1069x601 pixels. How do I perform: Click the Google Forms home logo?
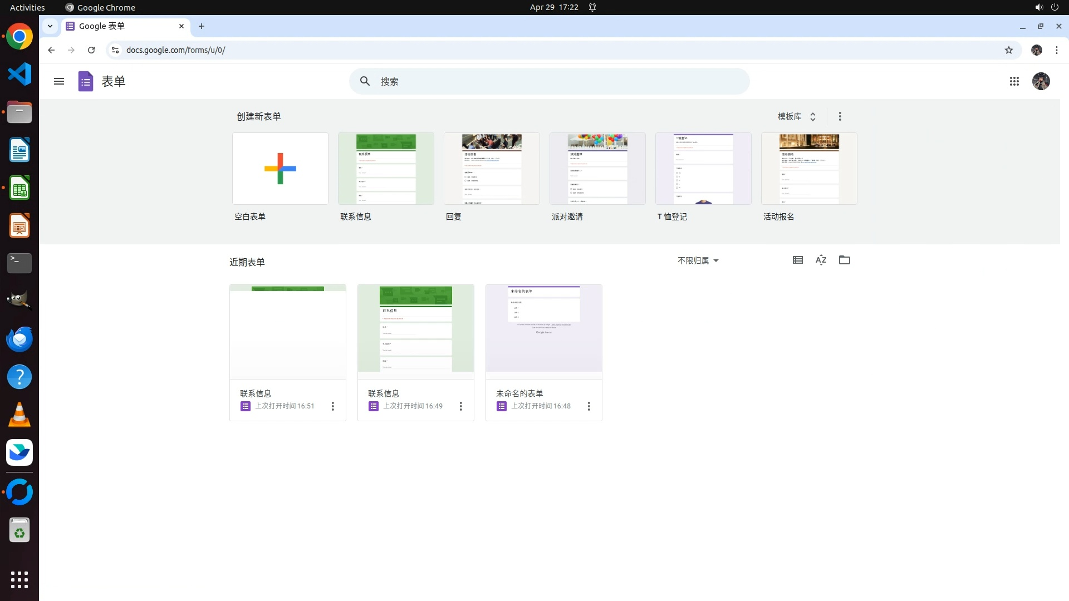click(86, 81)
